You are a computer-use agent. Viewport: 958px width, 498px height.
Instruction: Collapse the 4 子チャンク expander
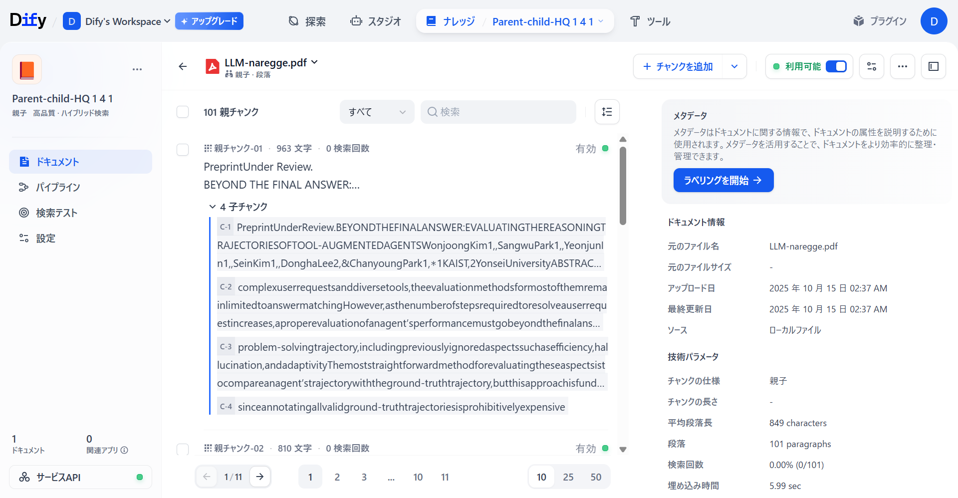pos(213,207)
